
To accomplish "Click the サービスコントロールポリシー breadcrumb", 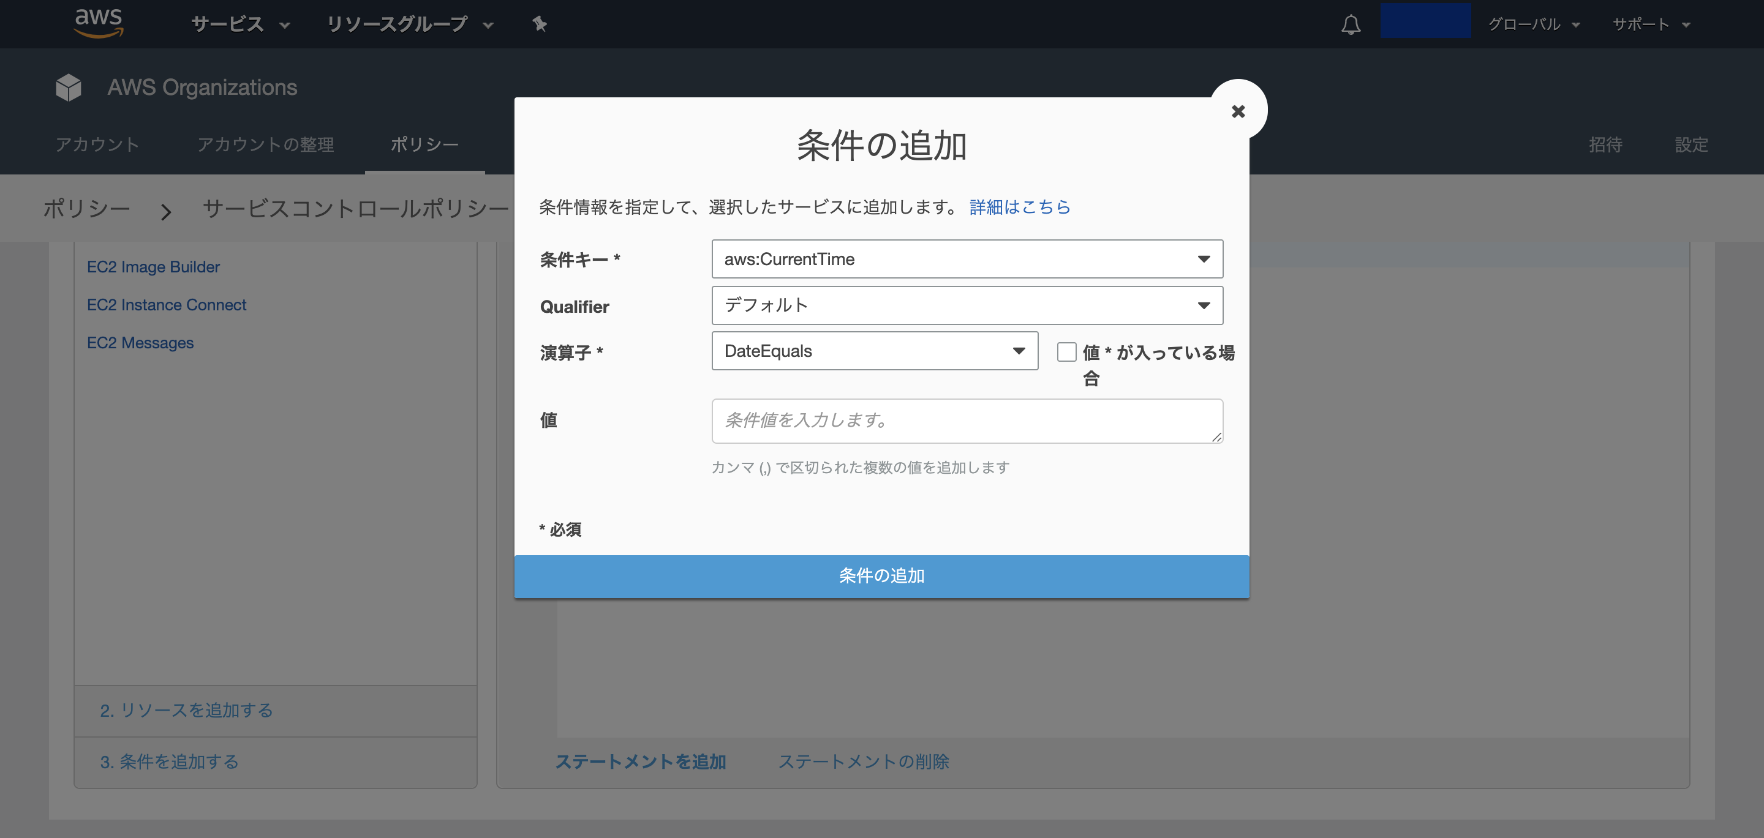I will [x=355, y=208].
